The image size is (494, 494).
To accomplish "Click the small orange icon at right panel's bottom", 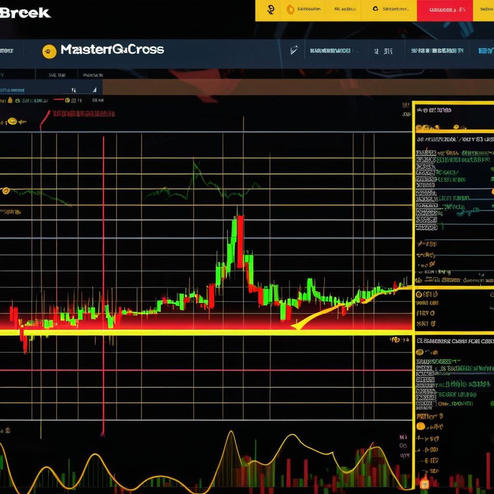I will 425,484.
